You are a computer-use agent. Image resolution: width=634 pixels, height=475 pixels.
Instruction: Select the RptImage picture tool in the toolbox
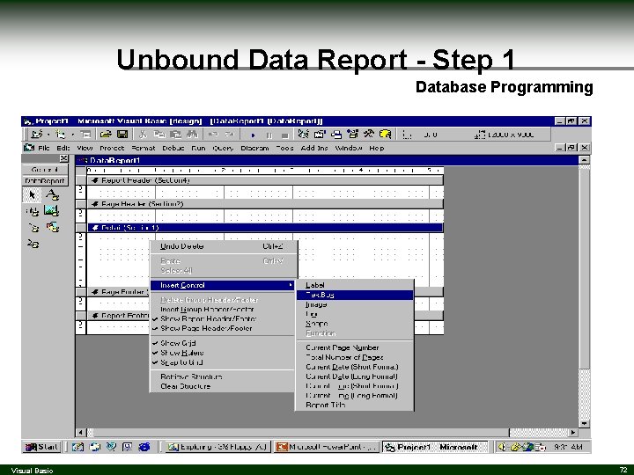(x=52, y=211)
